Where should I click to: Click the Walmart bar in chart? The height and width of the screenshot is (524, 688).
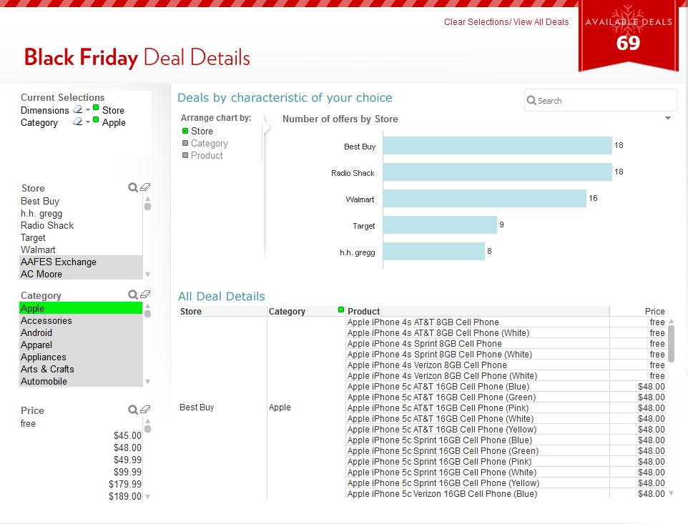[x=485, y=198]
